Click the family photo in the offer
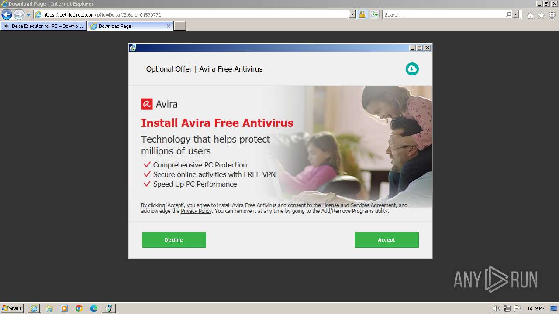Viewport: 559px width, 314px height. pyautogui.click(x=349, y=147)
